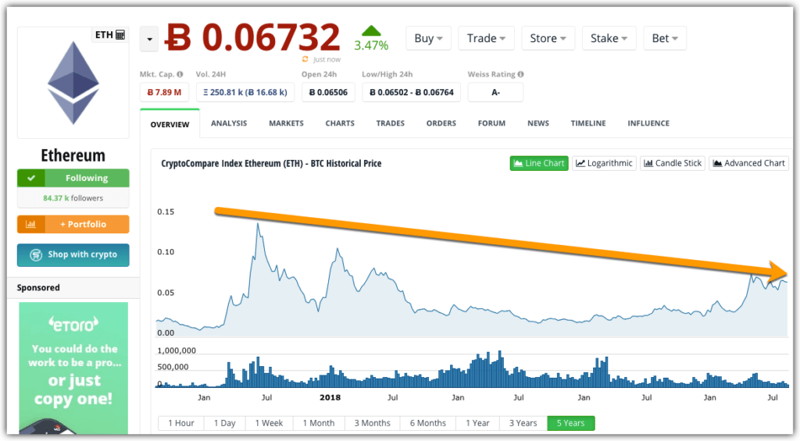Select the 1 Hour timeframe
This screenshot has width=800, height=441.
(x=181, y=423)
